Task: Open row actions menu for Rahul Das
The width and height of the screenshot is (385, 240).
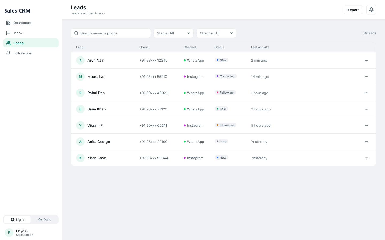Action: [367, 93]
